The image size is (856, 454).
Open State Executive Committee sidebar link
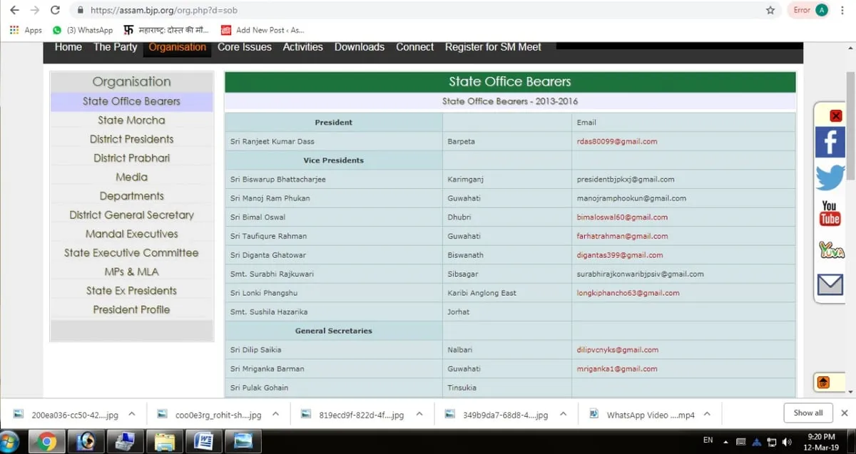click(132, 253)
